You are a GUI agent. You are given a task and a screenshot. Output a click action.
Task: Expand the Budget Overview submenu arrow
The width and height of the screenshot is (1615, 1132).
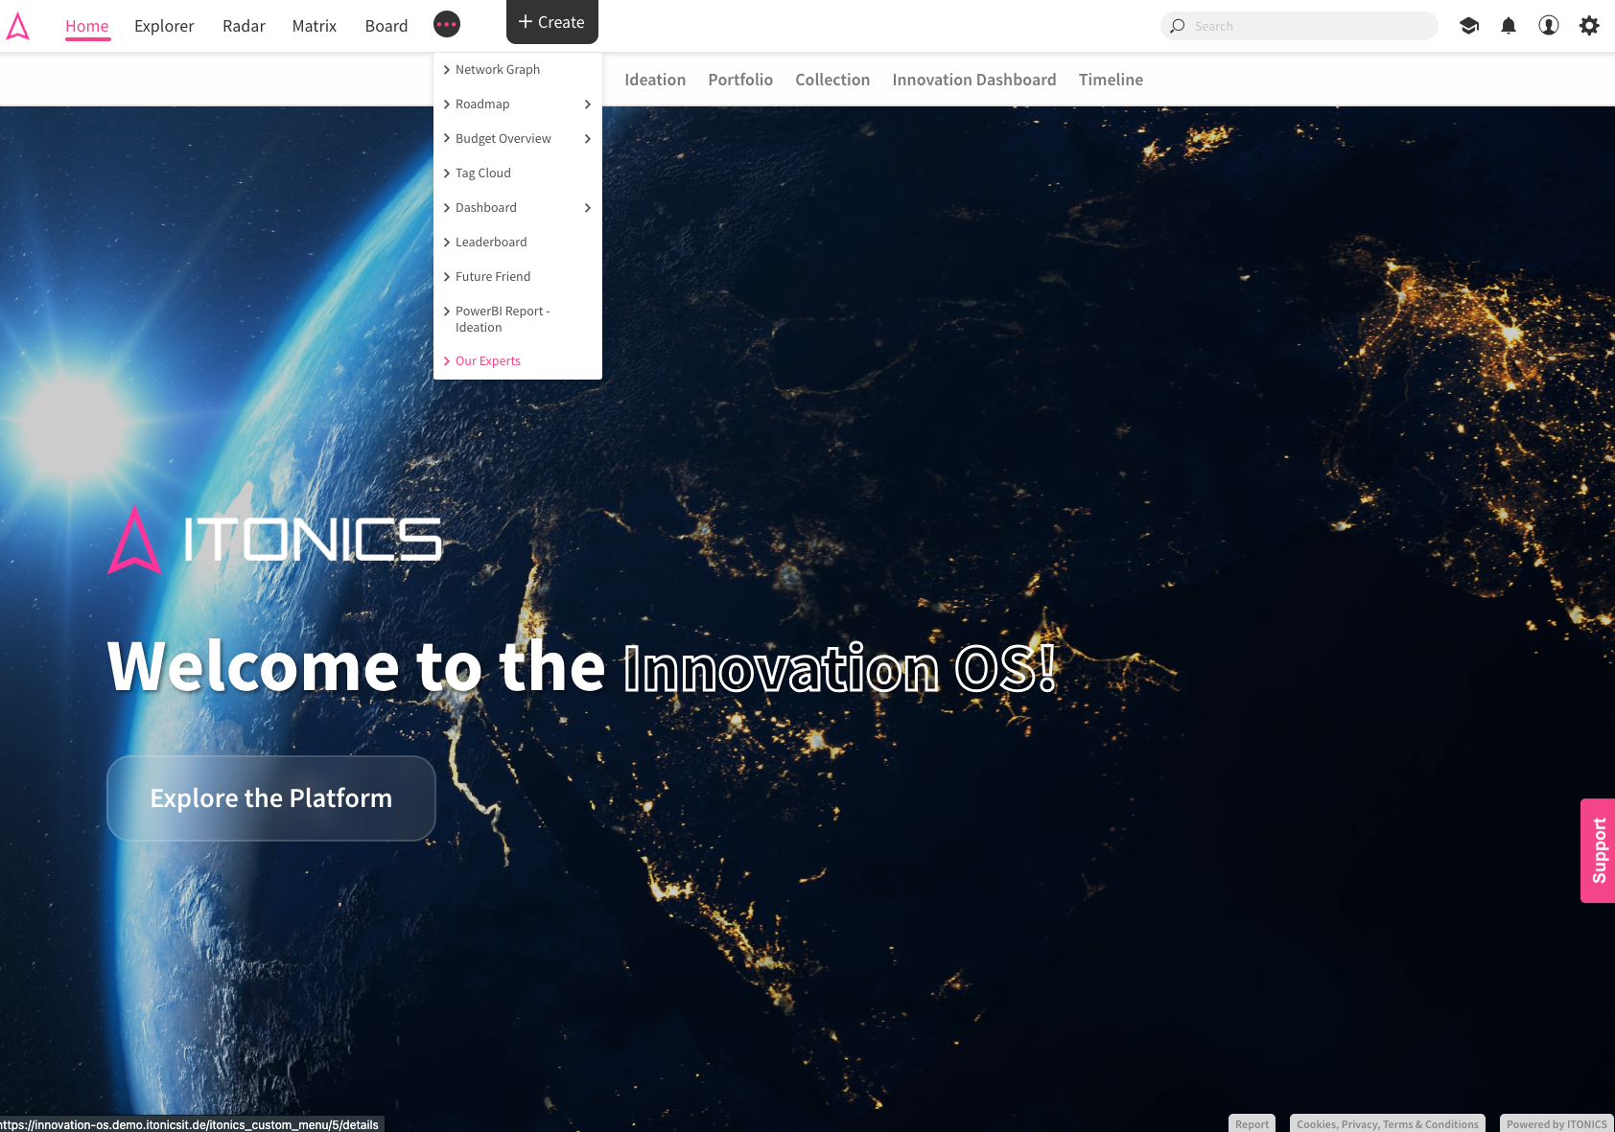coord(587,139)
